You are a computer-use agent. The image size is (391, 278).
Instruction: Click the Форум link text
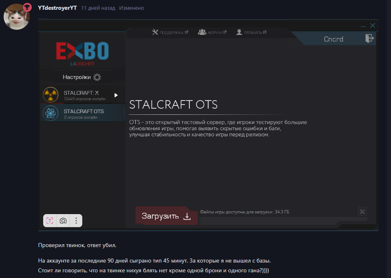tap(215, 33)
